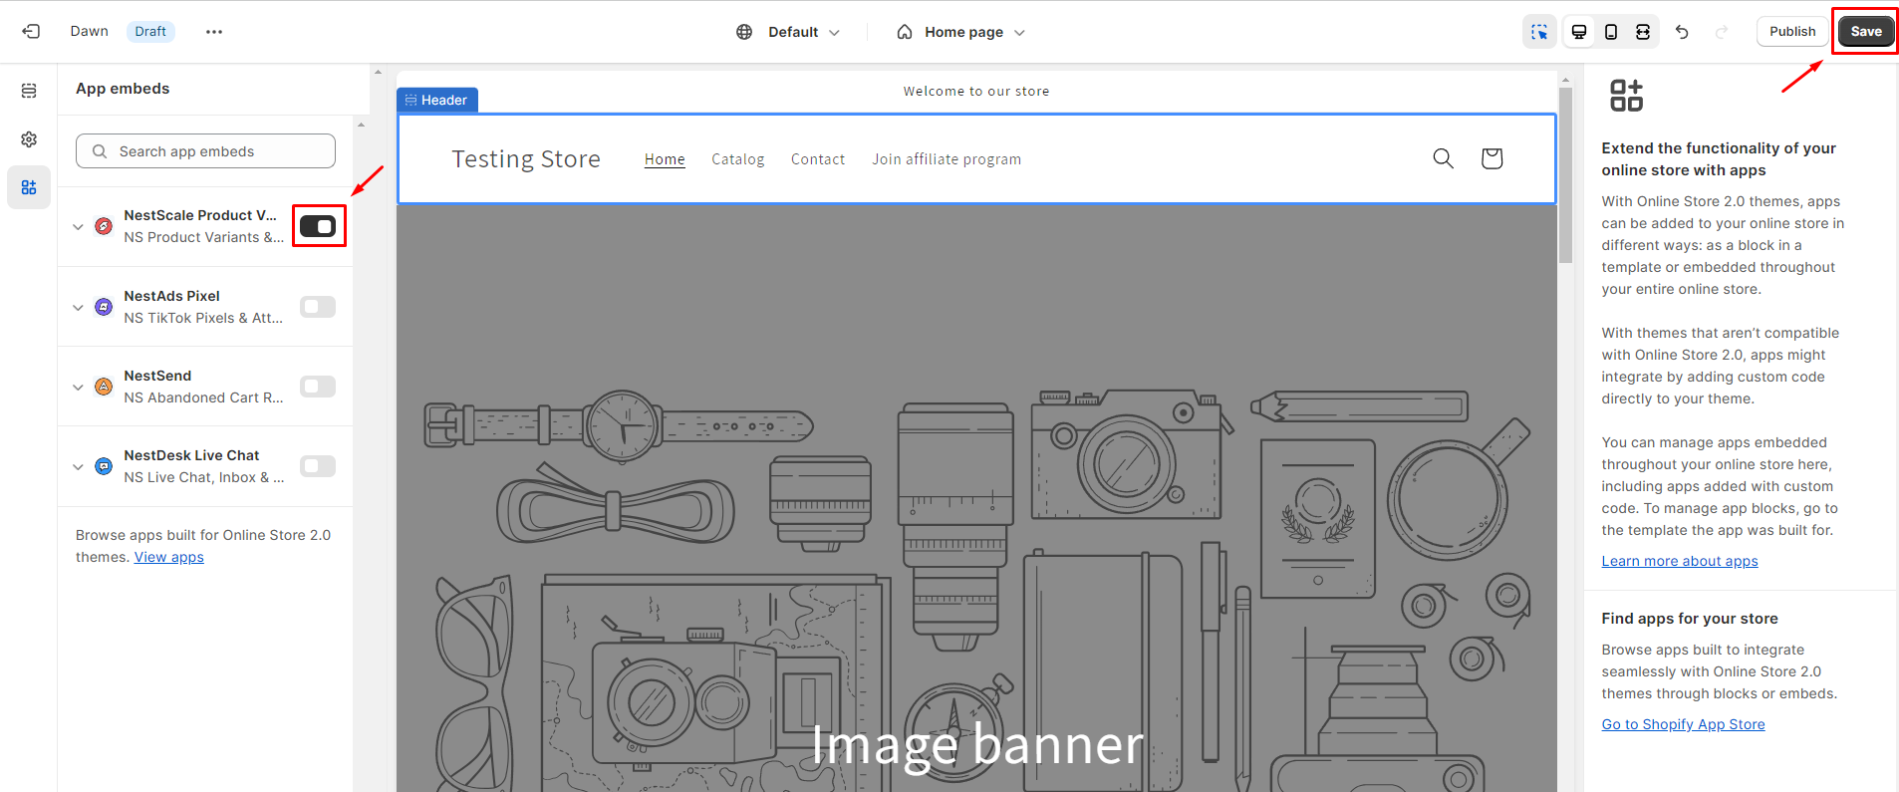Expand the NestDesk Live Chat chevron

click(78, 466)
